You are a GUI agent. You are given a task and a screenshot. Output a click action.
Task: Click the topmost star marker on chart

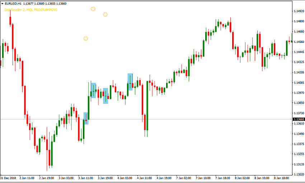[93, 9]
